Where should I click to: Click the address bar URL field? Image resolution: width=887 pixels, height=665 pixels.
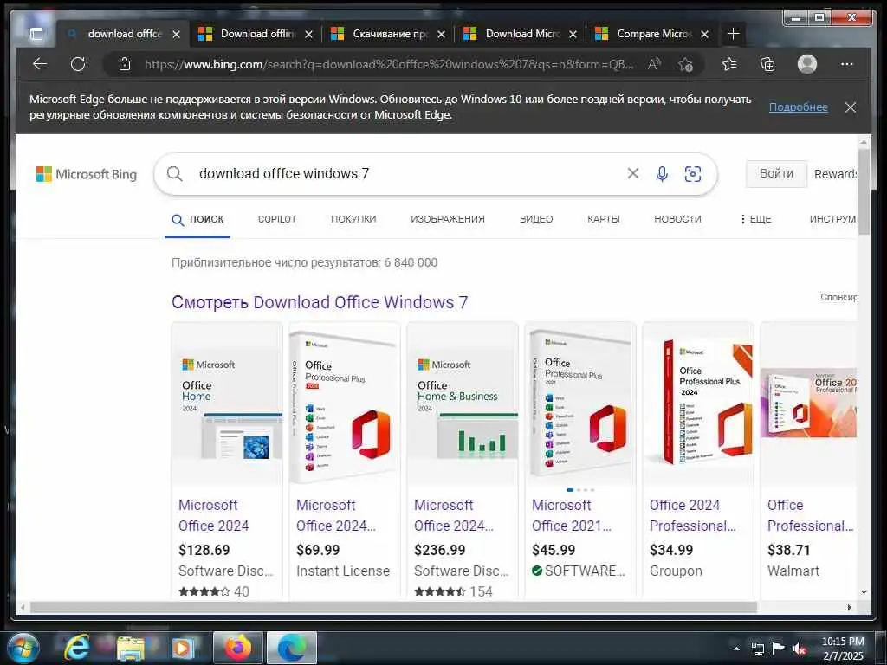tap(389, 64)
